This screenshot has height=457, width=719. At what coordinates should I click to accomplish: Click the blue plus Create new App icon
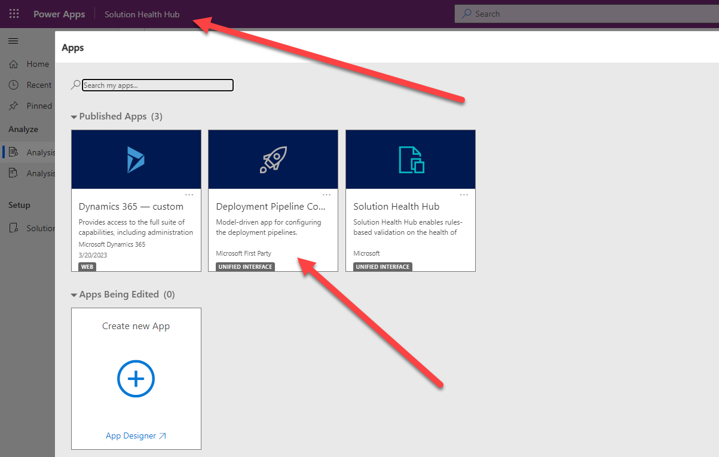coord(136,378)
